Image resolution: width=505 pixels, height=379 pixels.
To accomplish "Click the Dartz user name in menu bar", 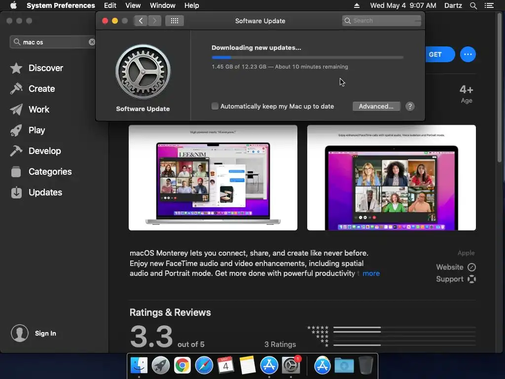I will pyautogui.click(x=453, y=5).
